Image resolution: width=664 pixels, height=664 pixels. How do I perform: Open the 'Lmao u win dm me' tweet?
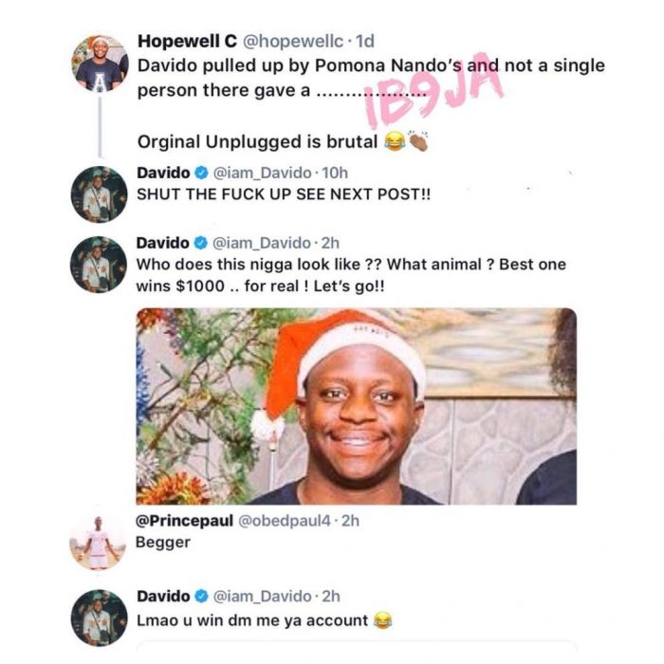(x=265, y=620)
